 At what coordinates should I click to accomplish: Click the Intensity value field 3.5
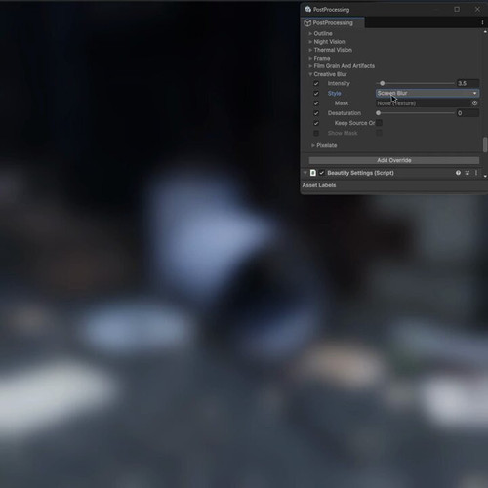coord(468,83)
